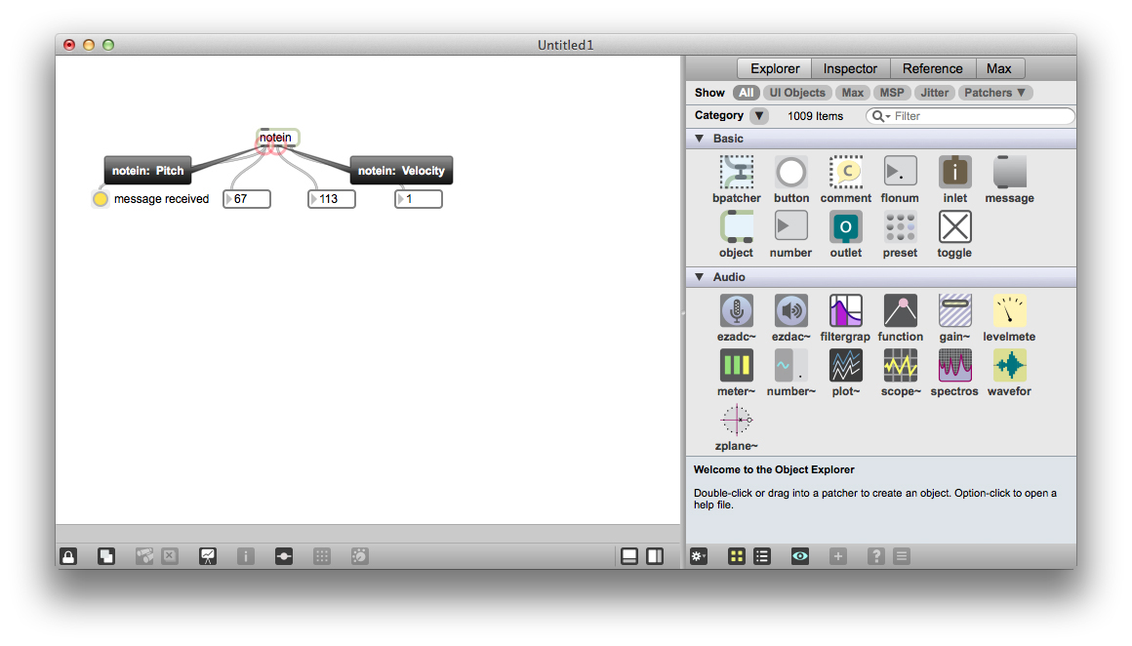Select the filtergraph~ icon
1132x646 pixels.
(x=845, y=310)
